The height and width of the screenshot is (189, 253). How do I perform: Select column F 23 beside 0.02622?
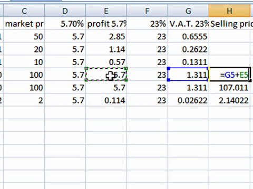coord(147,100)
